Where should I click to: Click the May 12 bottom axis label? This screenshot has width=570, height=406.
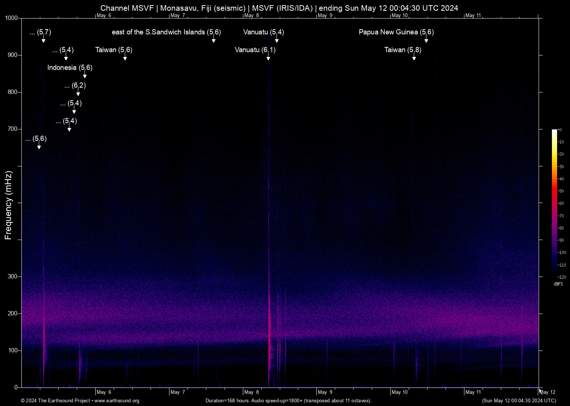(547, 392)
